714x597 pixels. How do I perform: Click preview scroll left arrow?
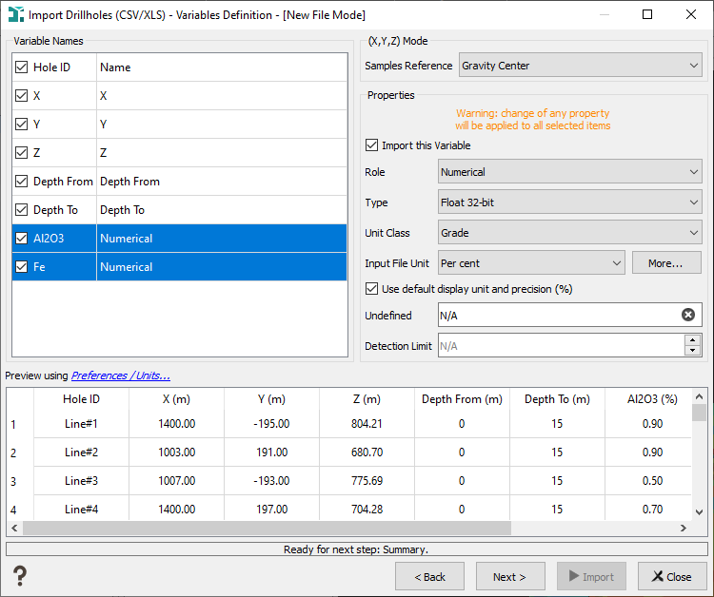[14, 528]
